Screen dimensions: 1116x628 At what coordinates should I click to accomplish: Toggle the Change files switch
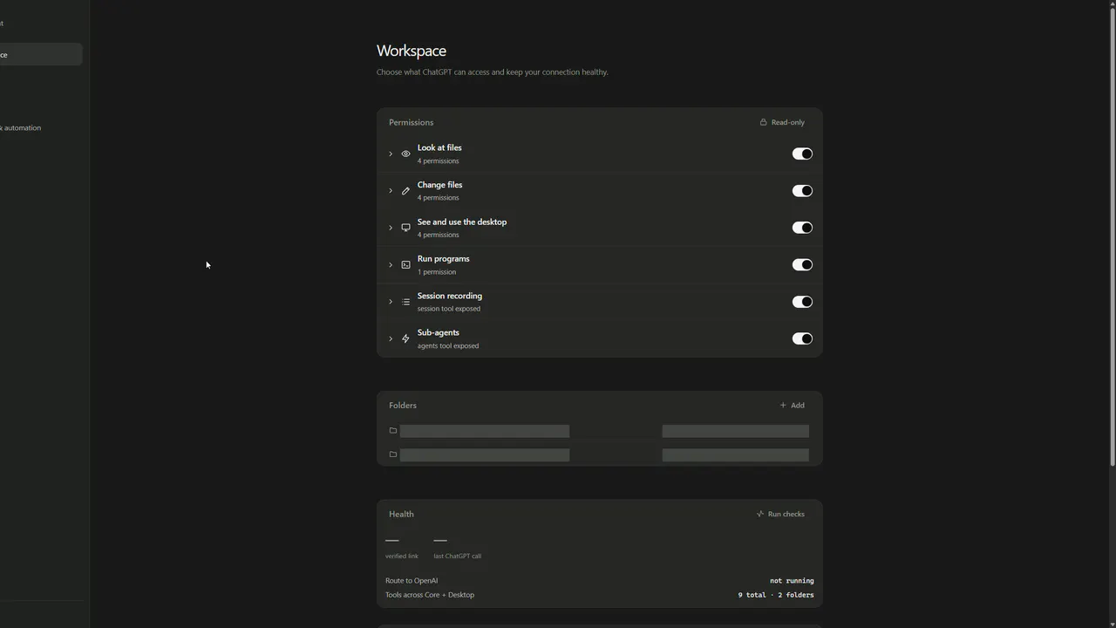click(x=802, y=191)
